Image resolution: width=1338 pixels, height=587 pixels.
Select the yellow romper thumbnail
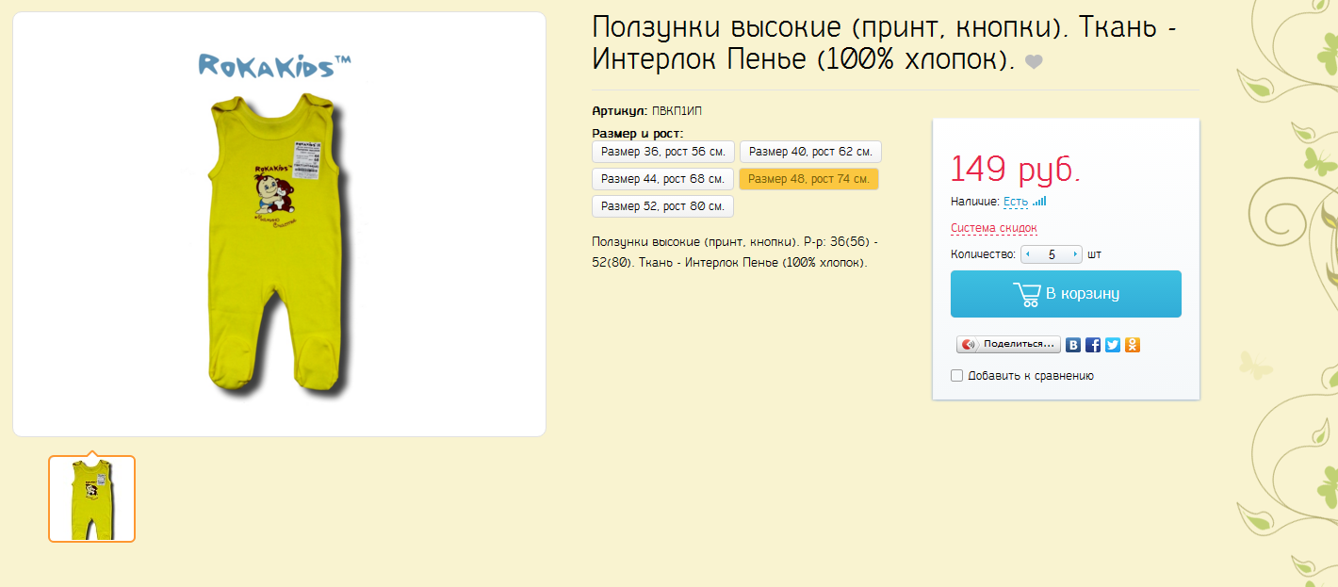92,498
